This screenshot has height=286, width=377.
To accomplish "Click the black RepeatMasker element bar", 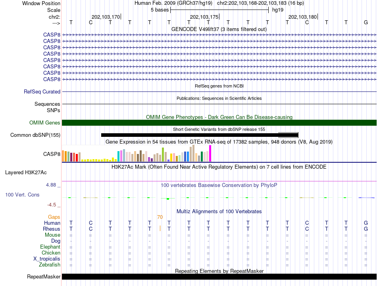I will click(x=219, y=276).
